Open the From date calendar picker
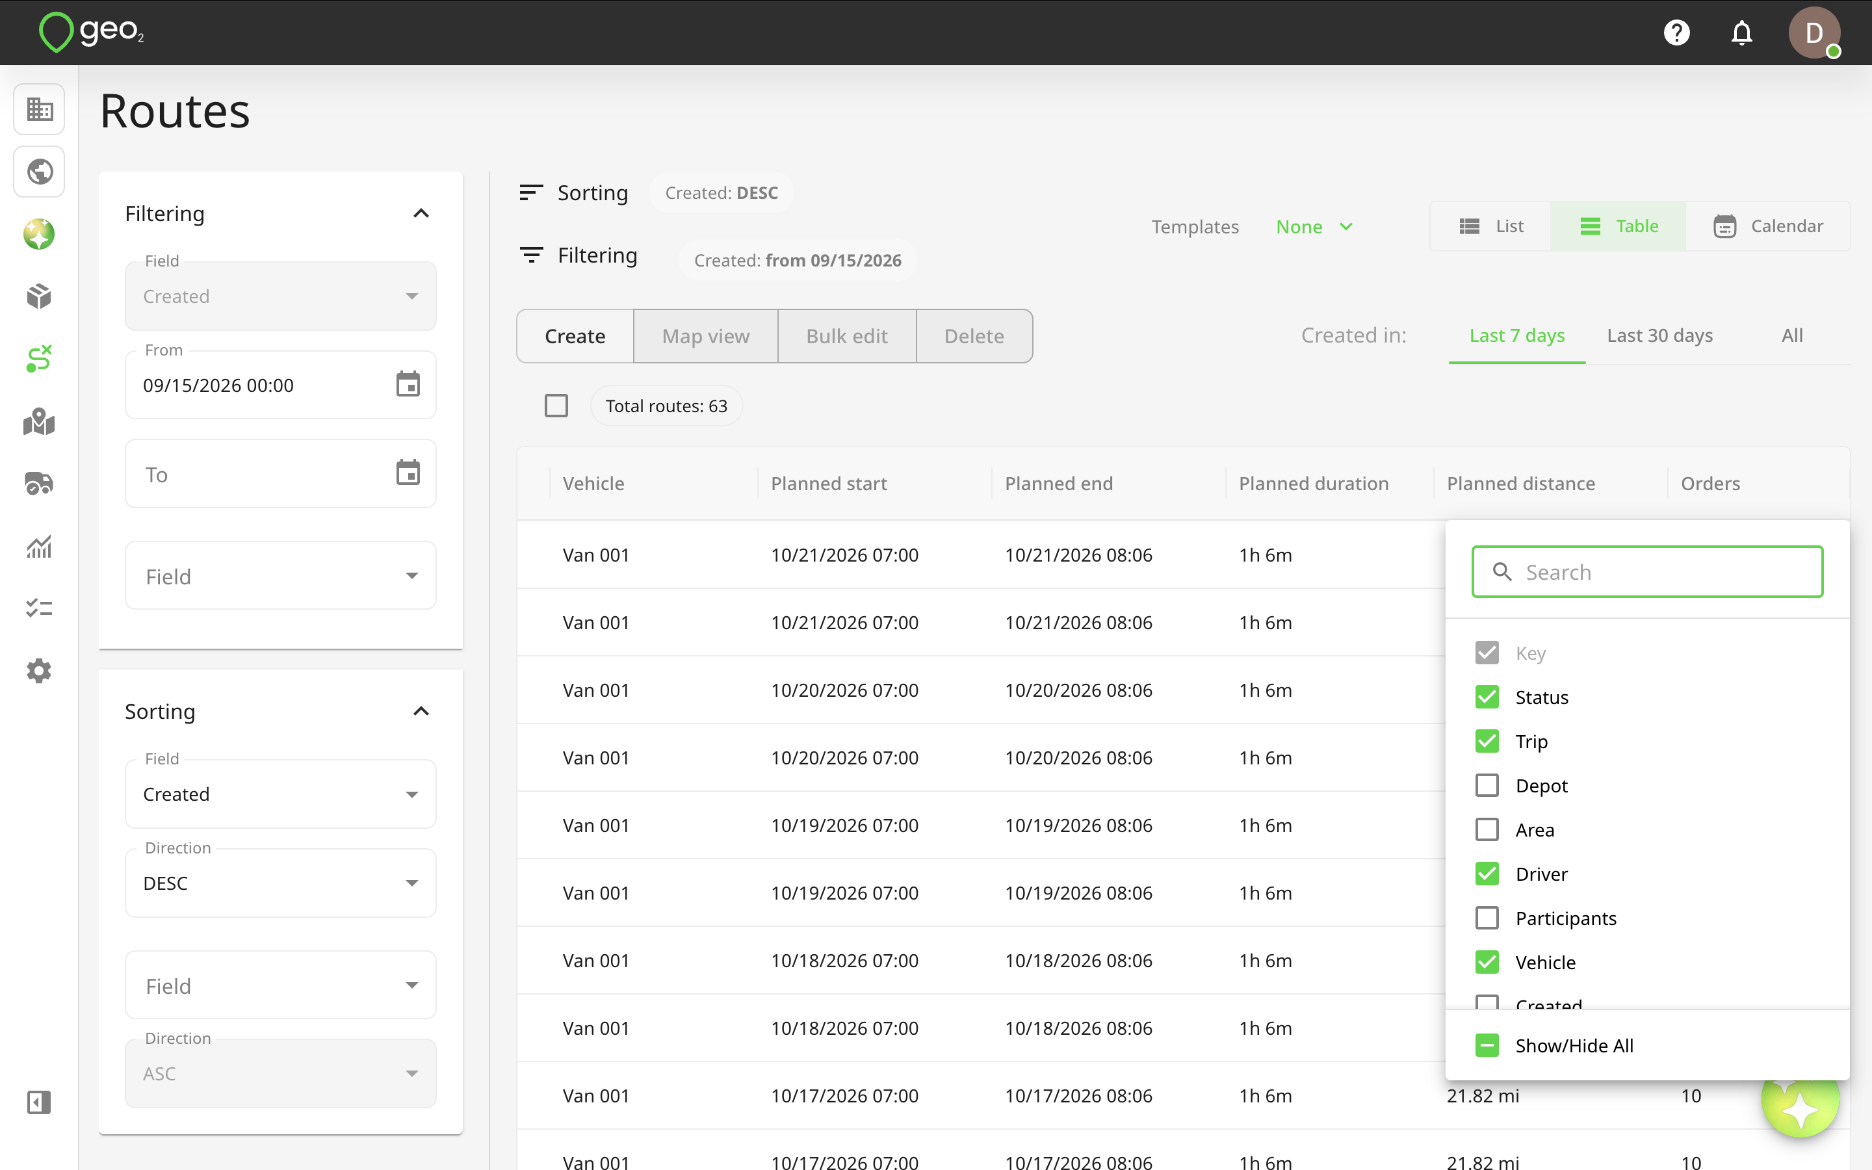The image size is (1872, 1170). [408, 383]
